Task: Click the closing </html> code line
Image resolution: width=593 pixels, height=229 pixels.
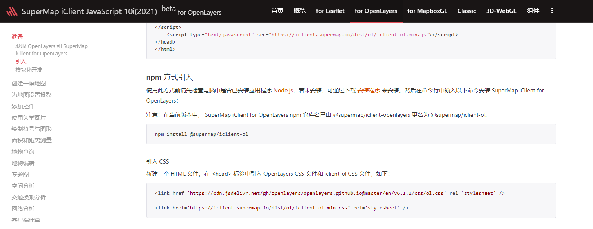Action: click(165, 49)
